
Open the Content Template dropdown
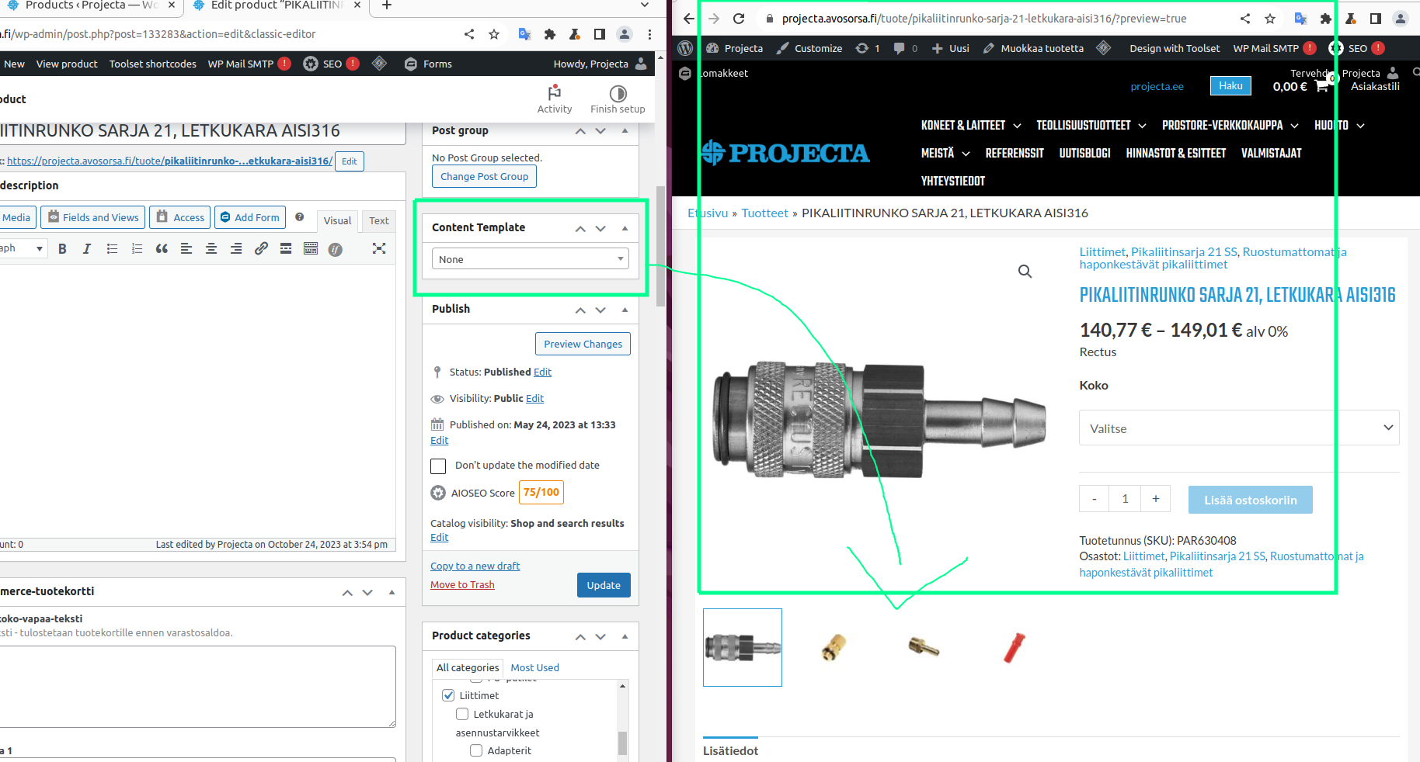point(531,259)
